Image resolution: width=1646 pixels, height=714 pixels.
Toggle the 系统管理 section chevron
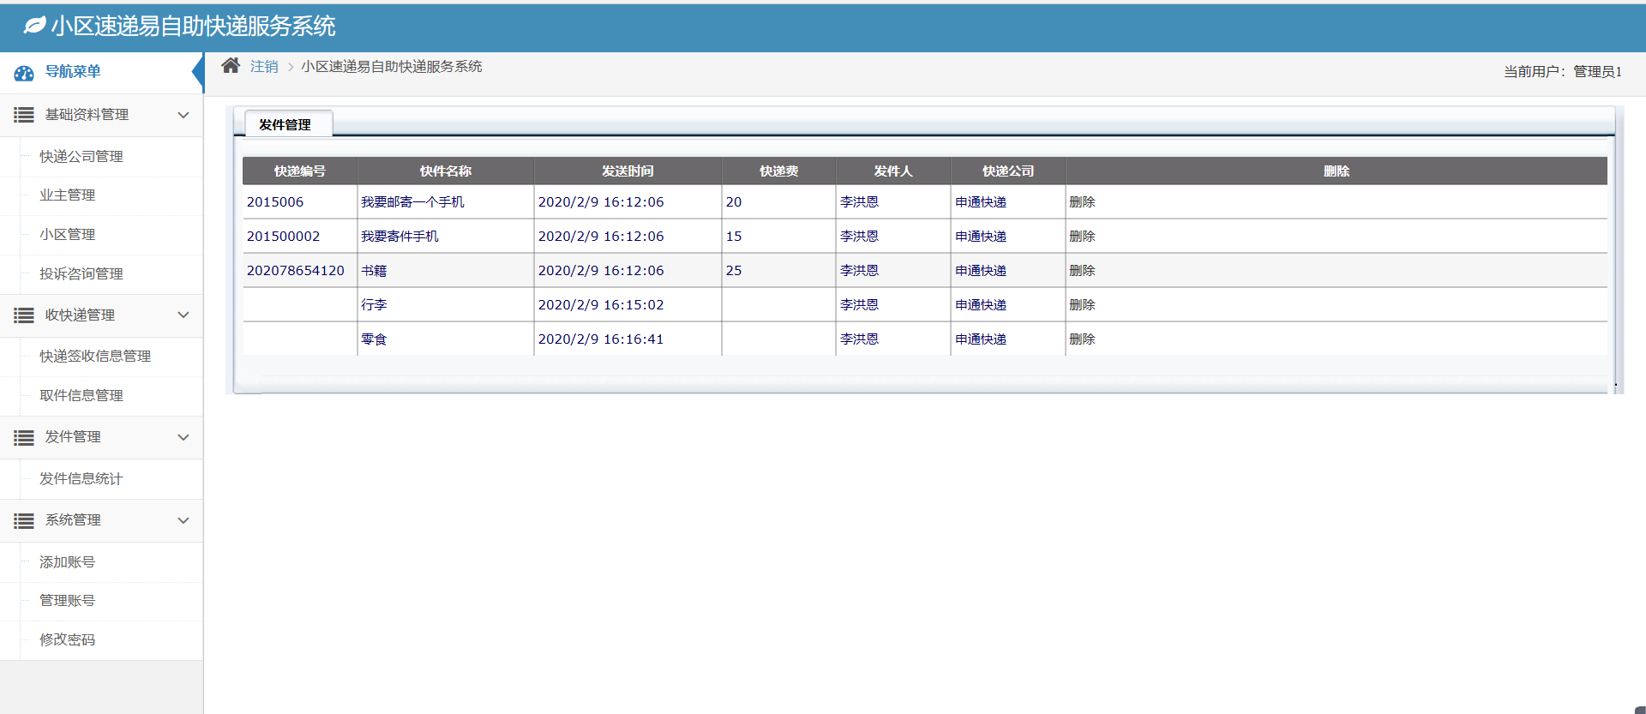tap(183, 520)
